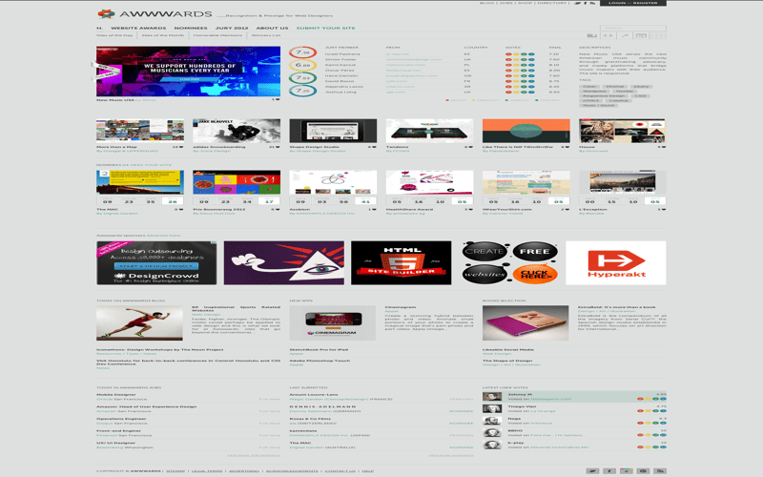Click the Responsive Design tag
Viewport: 763px width, 477px height.
pos(604,96)
